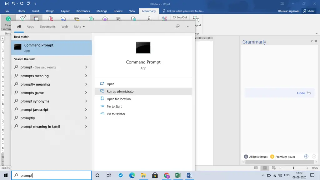Open Grammarly pane options dropdown arrow
The height and width of the screenshot is (180, 320).
[x=312, y=41]
